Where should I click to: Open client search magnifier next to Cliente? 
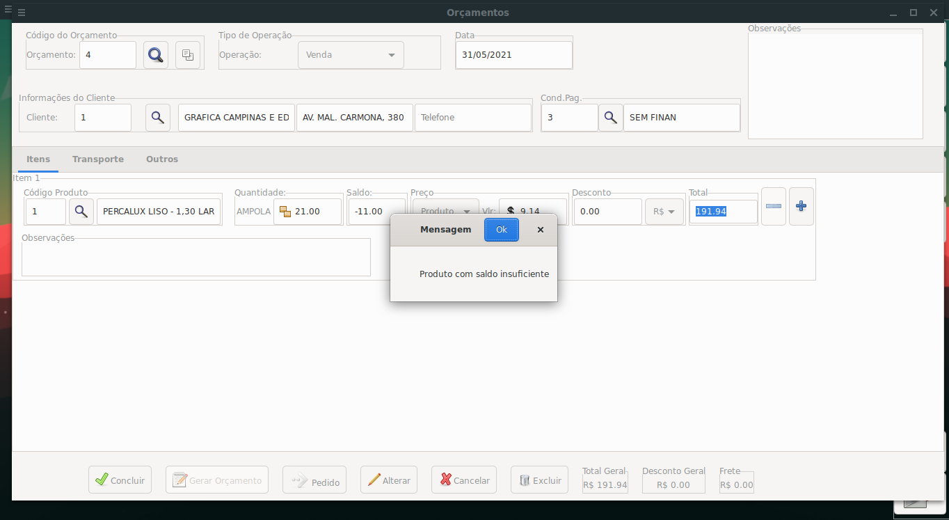pos(158,118)
